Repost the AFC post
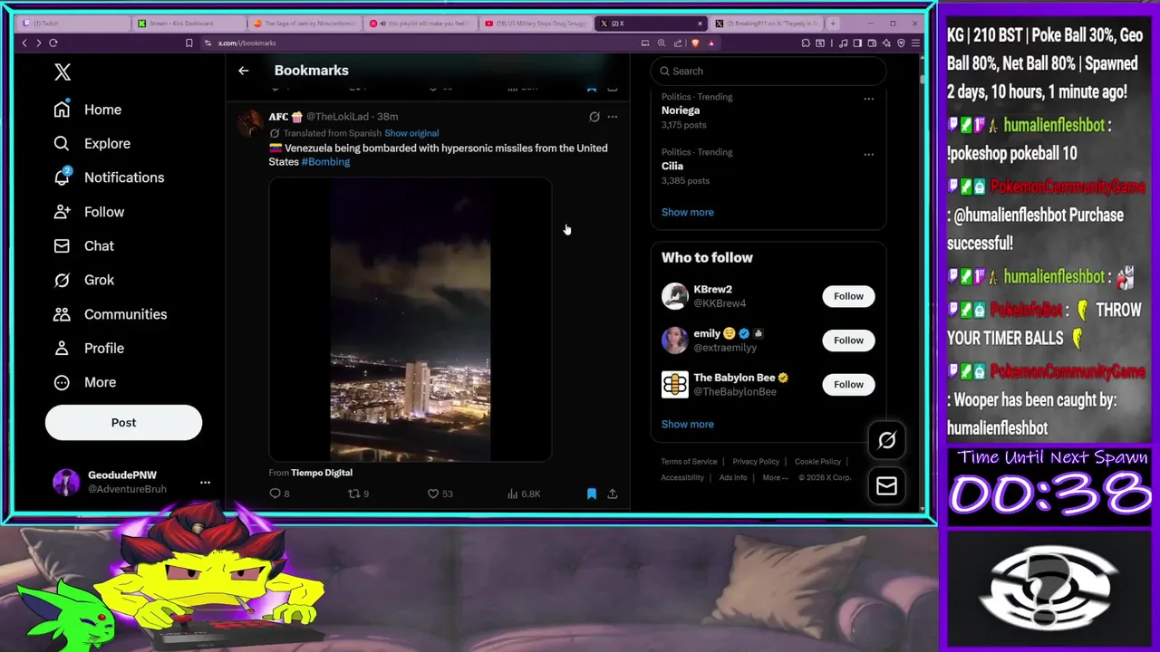This screenshot has width=1160, height=652. [x=359, y=494]
